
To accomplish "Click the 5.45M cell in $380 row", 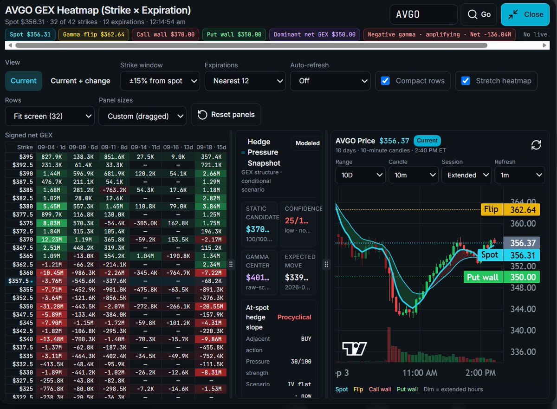I will [52, 206].
